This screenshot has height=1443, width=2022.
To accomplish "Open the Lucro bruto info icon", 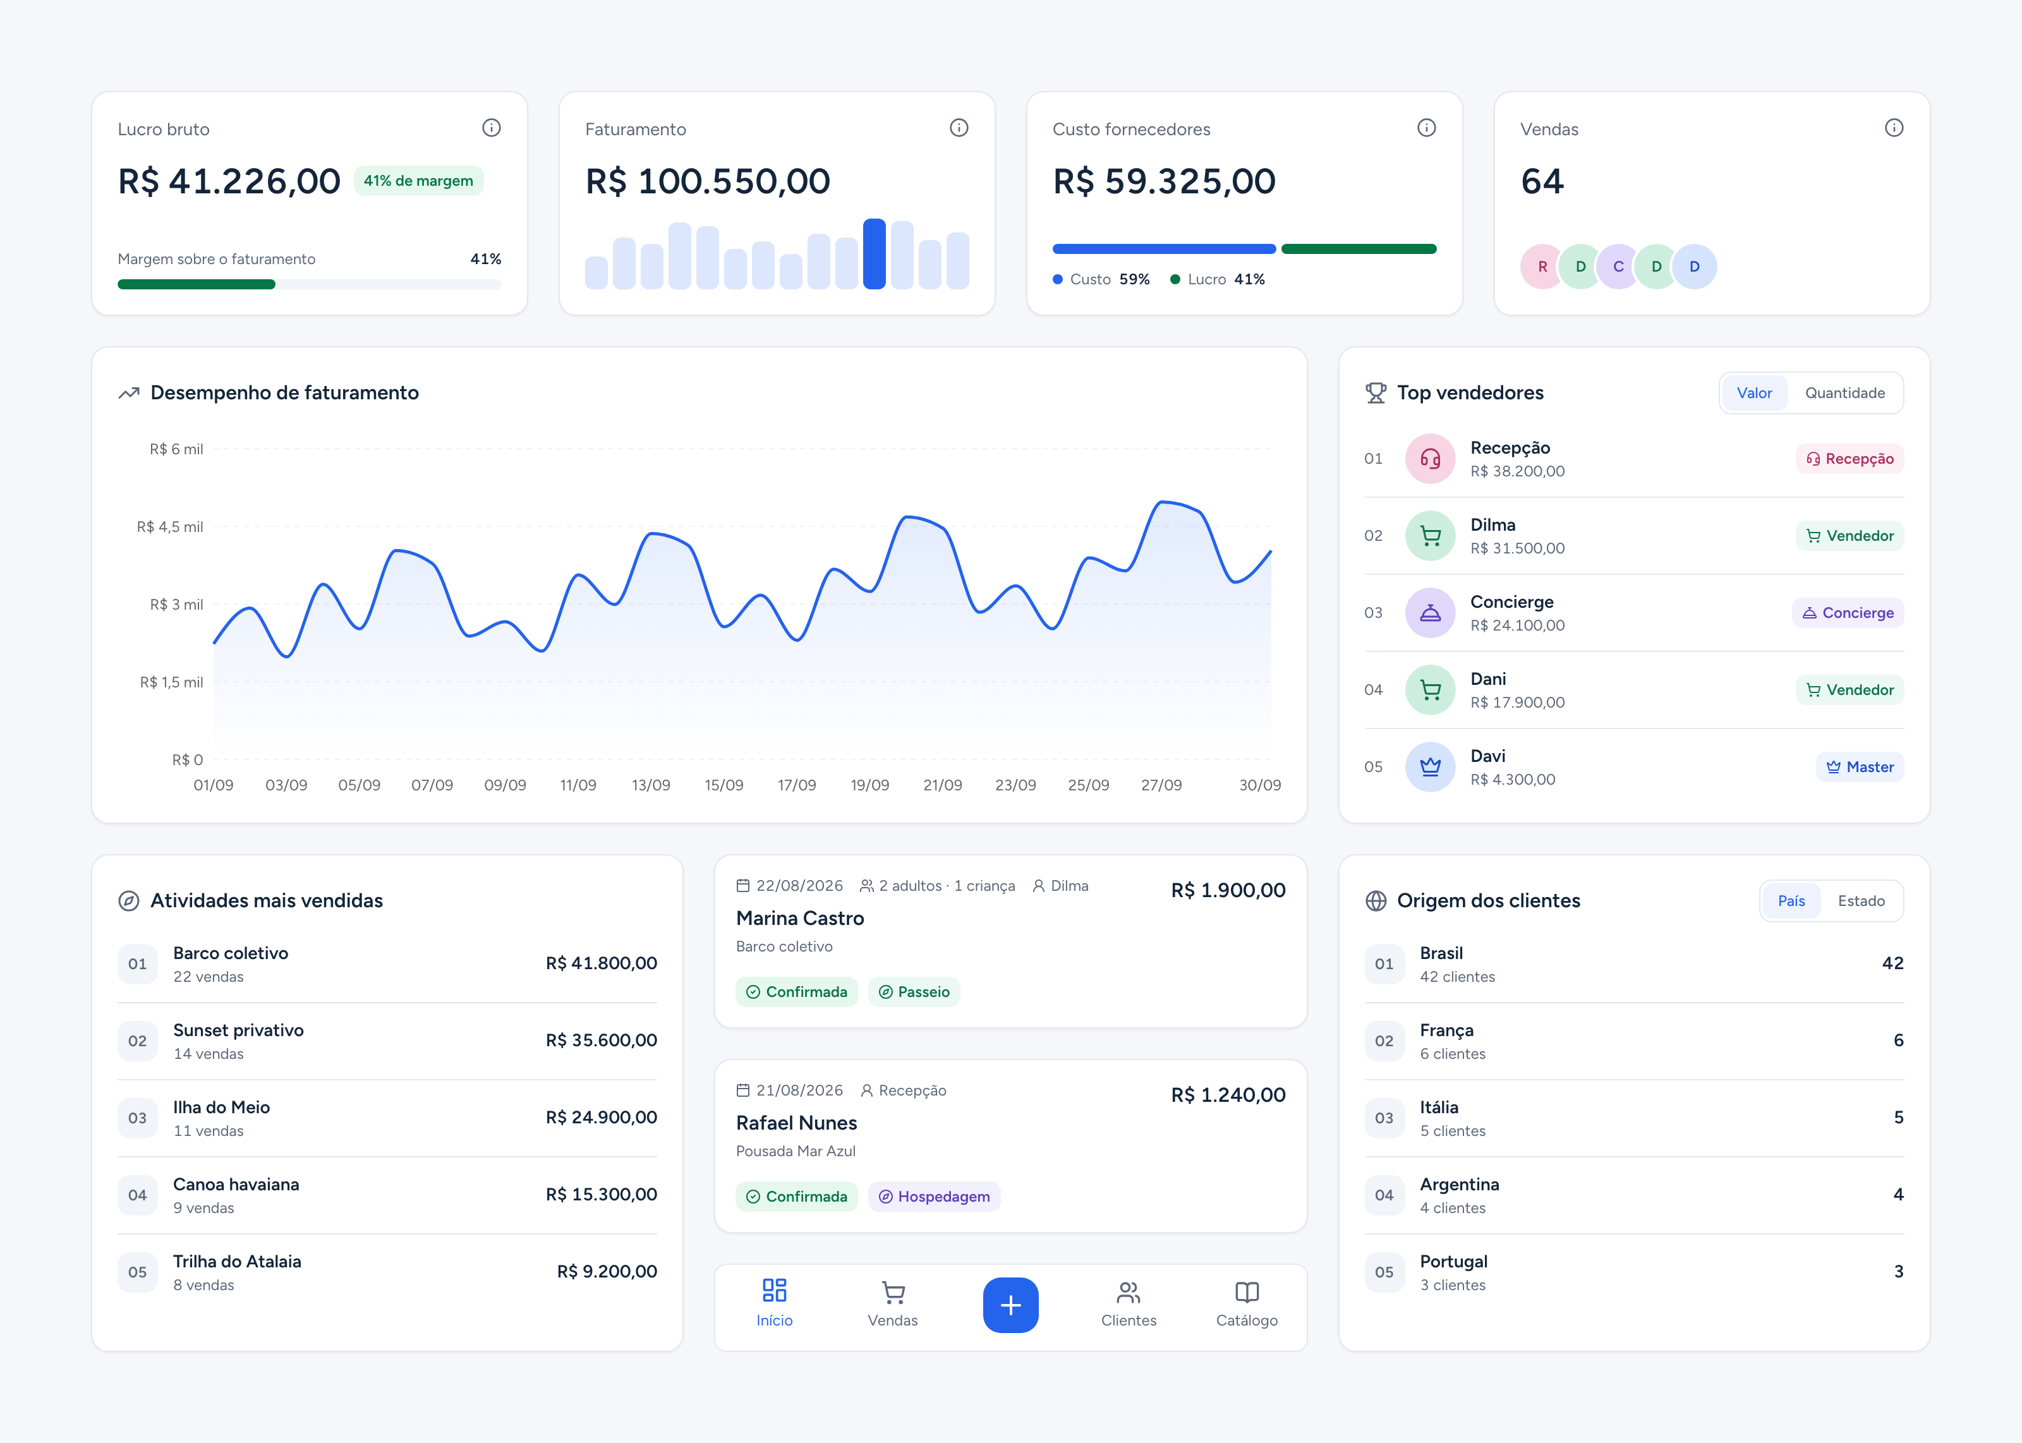I will coord(492,128).
